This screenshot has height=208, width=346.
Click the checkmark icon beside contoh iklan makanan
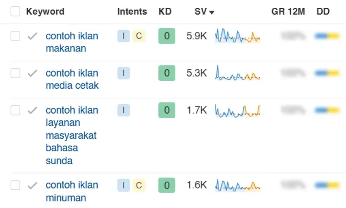coord(32,36)
